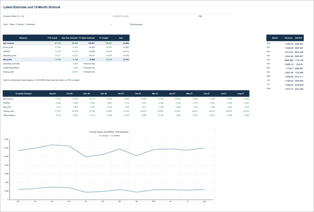
Task: Click the 'Case: 1 Base / 2 Upside / 3 Downside' cell
Action: [19, 24]
